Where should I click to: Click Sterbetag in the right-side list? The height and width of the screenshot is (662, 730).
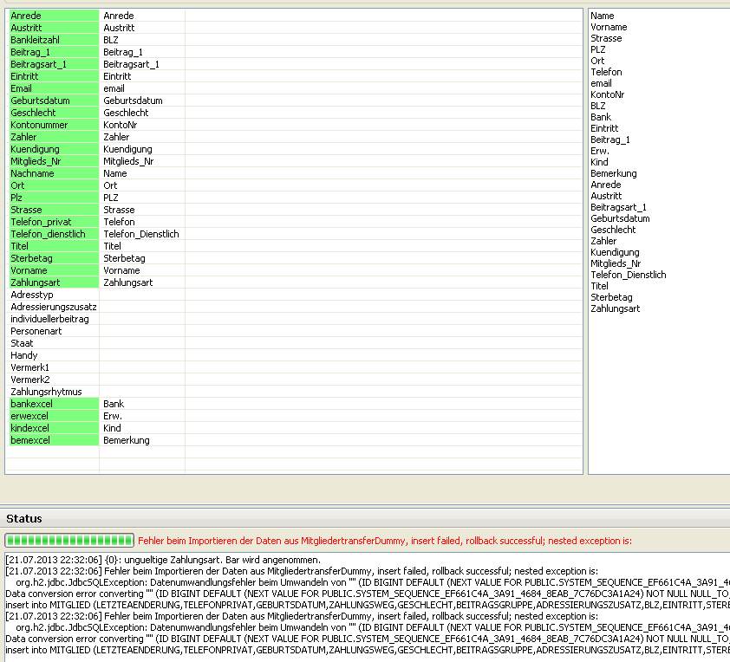[x=611, y=297]
